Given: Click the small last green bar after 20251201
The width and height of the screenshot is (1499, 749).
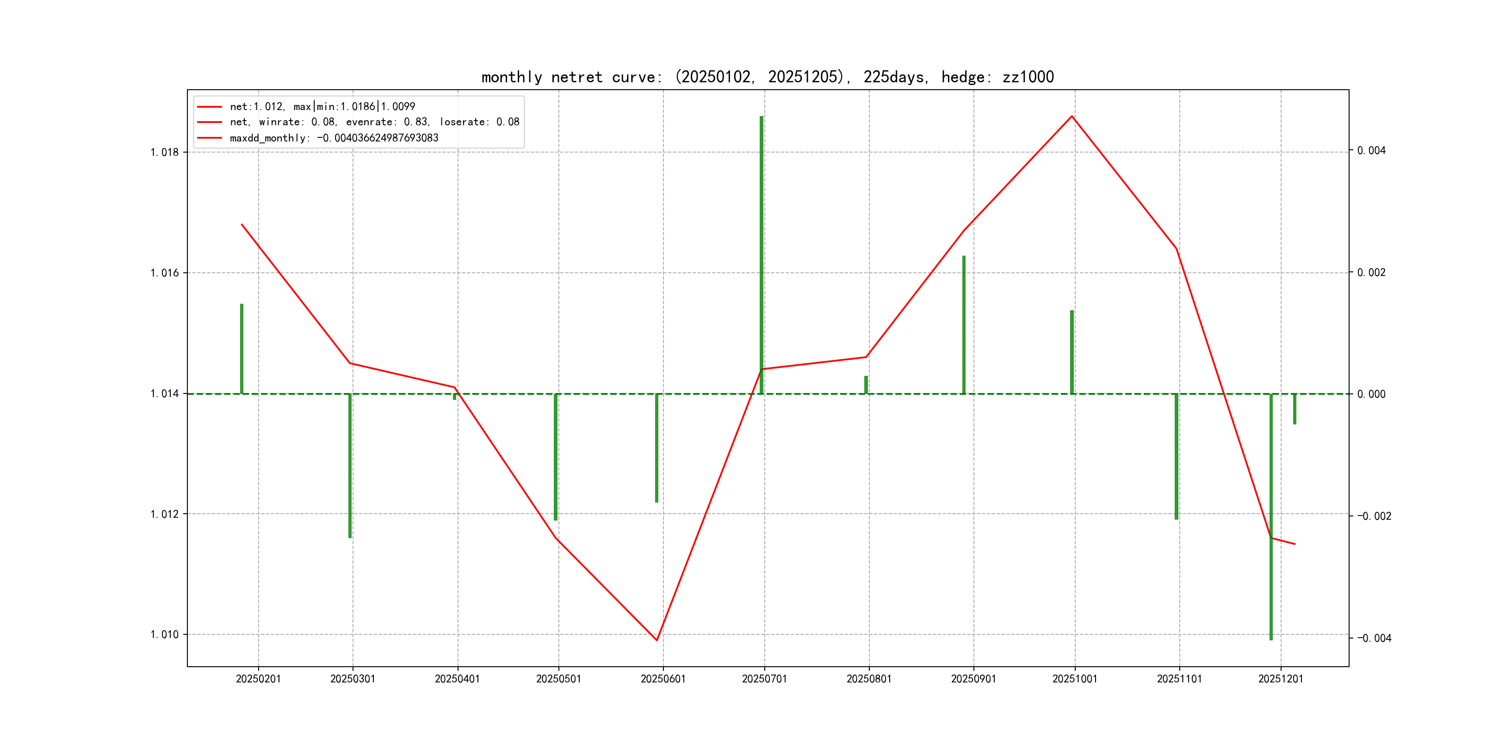Looking at the screenshot, I should point(1295,409).
